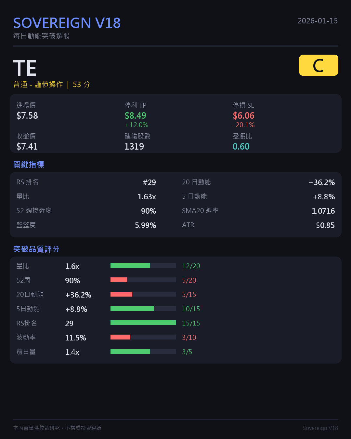Viewport: 351px width, 439px height.
Task: Click the RS排名 full green bar
Action: point(143,323)
